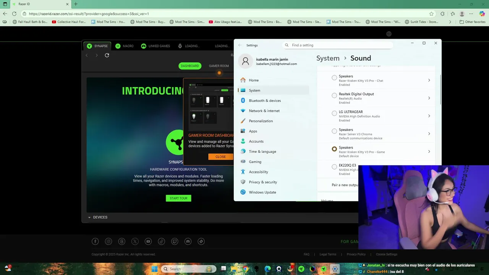489x275 pixels.
Task: Select Razer Seiren V3 Chroma speakers radio
Action: (334, 131)
